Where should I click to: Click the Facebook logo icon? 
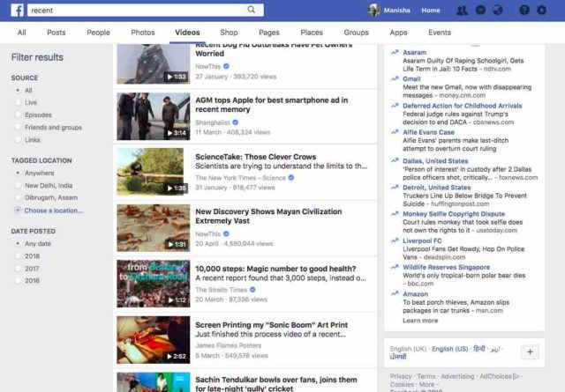coord(17,11)
